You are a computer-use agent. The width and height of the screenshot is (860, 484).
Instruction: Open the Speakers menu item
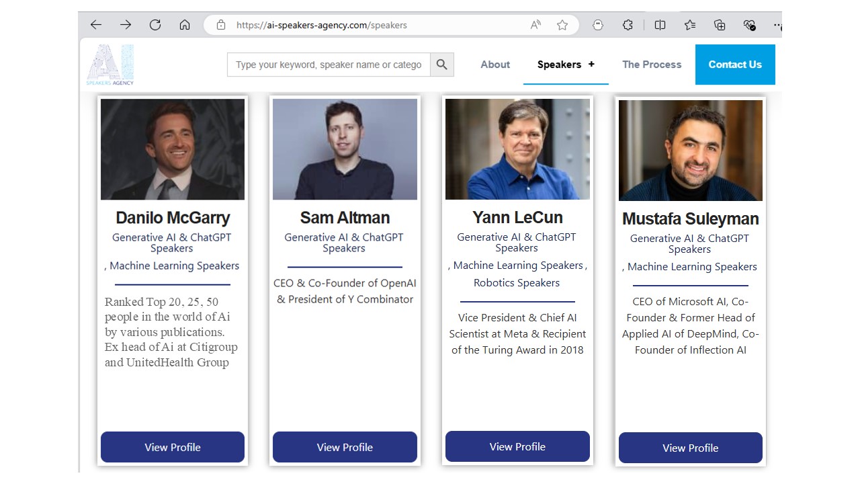coord(559,65)
